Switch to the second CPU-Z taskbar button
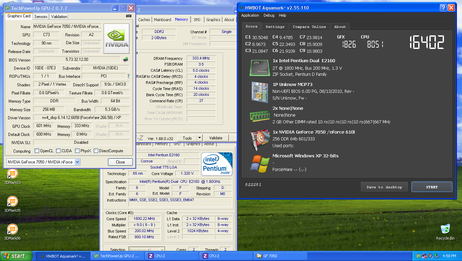Viewport: 462px width, 261px height. tap(226, 256)
